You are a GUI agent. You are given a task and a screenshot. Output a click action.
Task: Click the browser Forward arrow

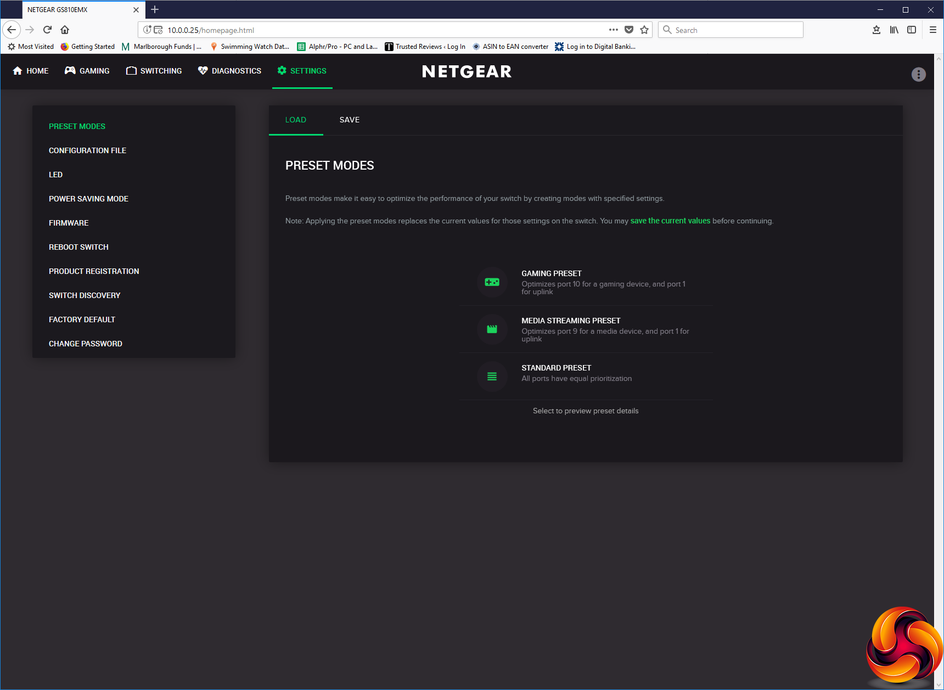(x=30, y=30)
